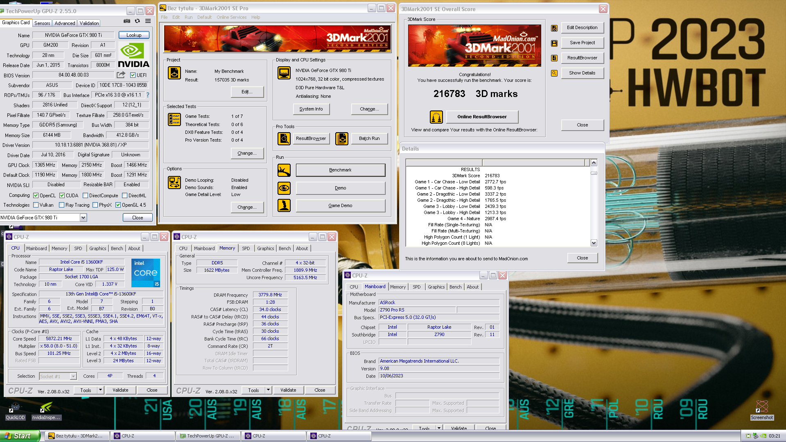Open QuickLOD desktop shortcut
The height and width of the screenshot is (442, 786).
click(x=15, y=411)
